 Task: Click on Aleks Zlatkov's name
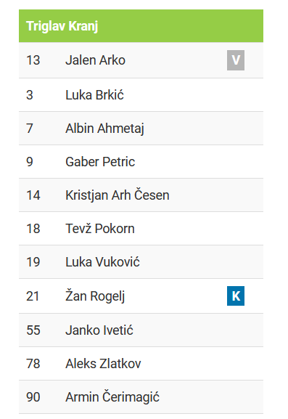coord(103,363)
